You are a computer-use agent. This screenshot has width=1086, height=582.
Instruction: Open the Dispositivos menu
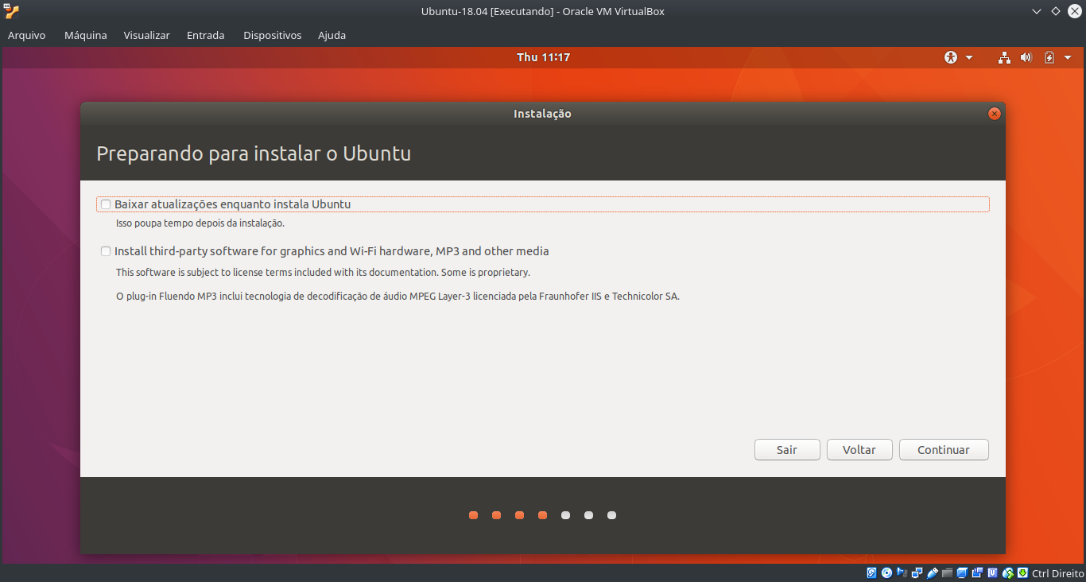273,35
